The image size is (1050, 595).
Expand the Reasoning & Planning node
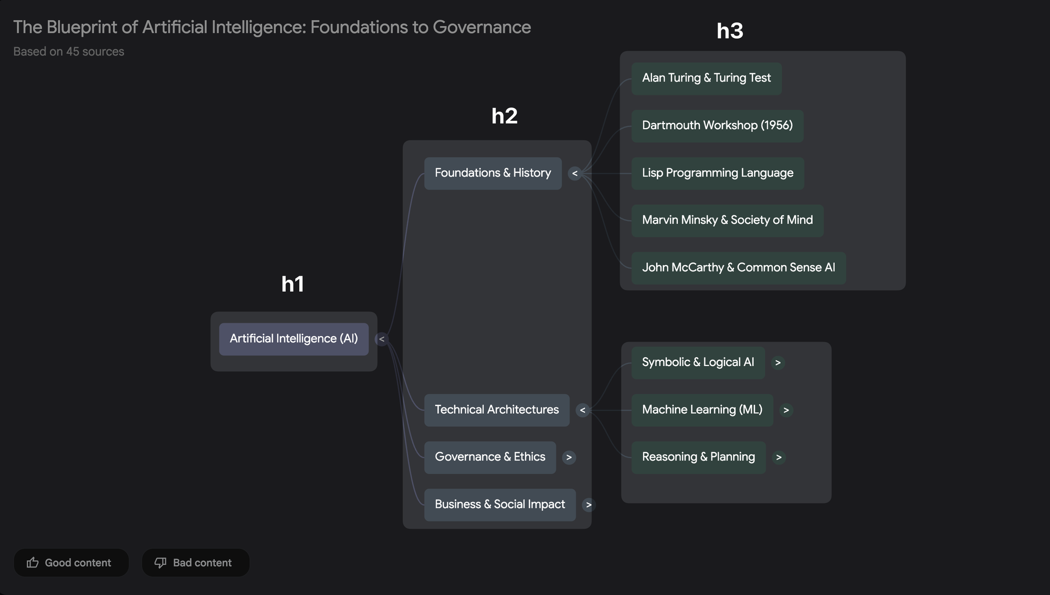(779, 457)
